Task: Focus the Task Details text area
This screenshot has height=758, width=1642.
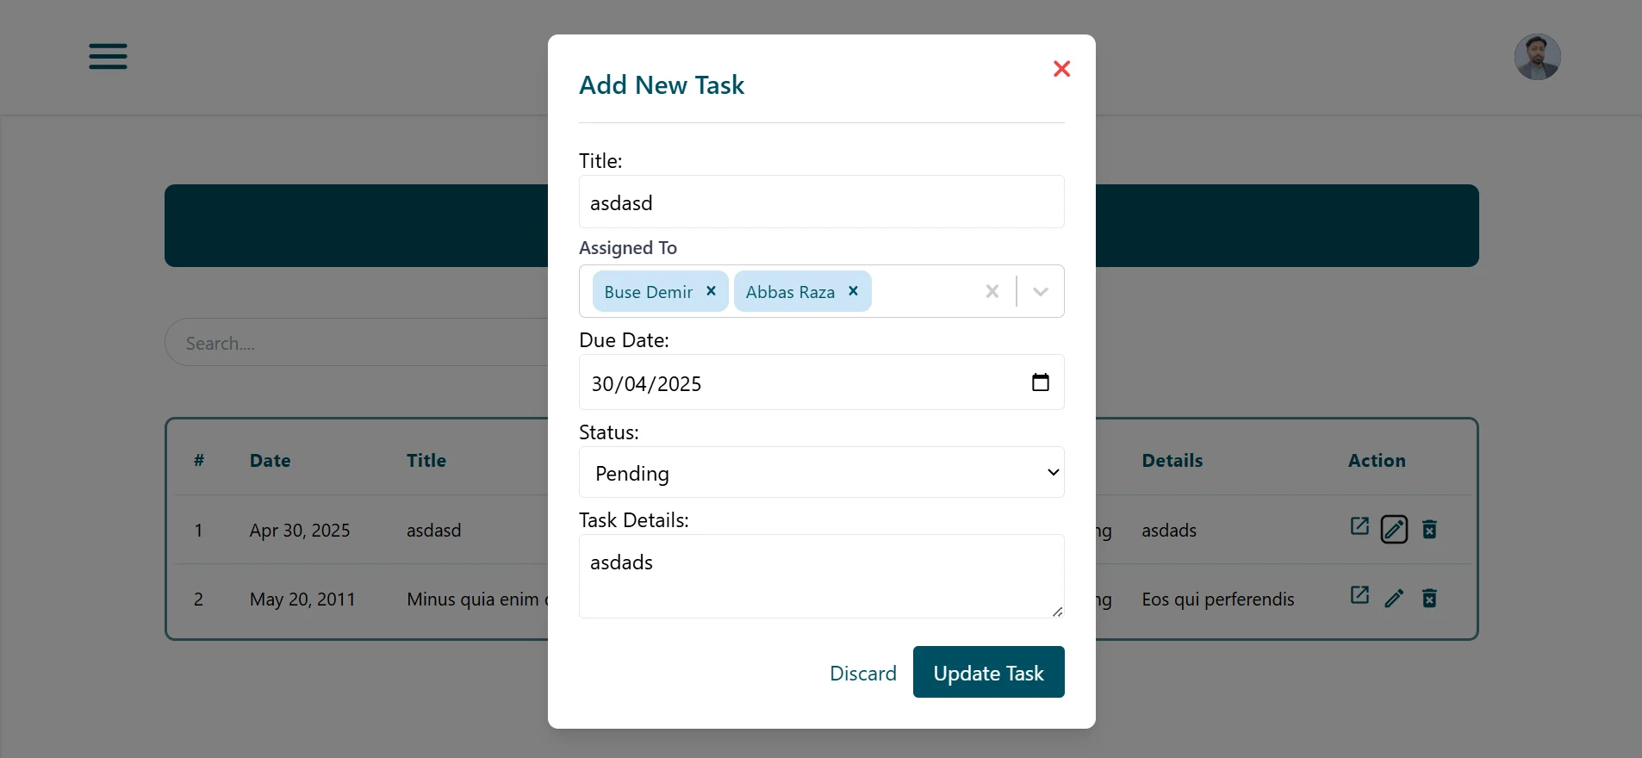Action: coord(821,575)
